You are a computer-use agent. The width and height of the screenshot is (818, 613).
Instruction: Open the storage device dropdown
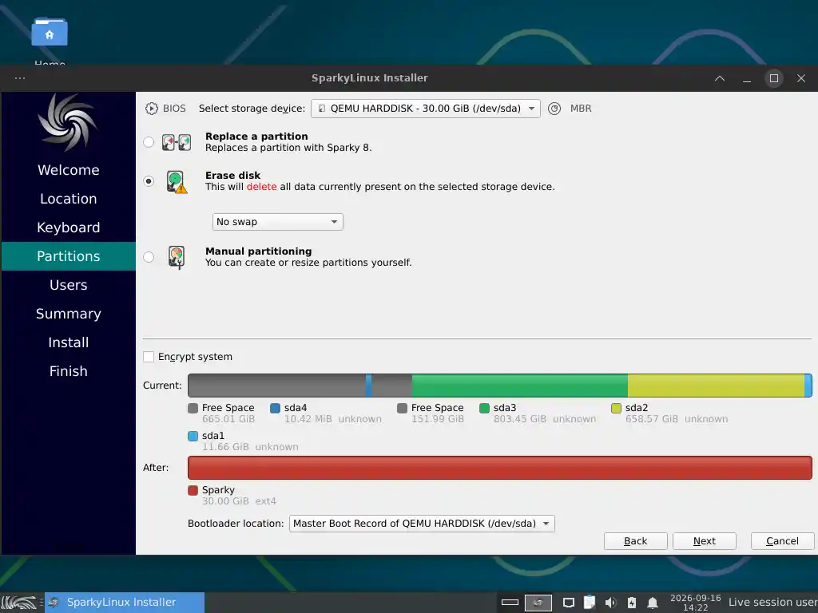coord(426,109)
